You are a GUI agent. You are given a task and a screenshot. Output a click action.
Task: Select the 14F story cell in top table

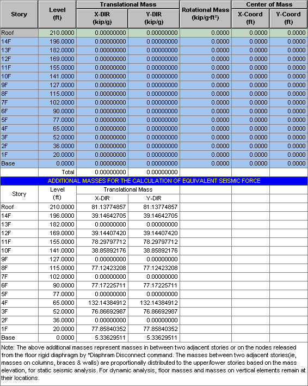click(x=19, y=41)
